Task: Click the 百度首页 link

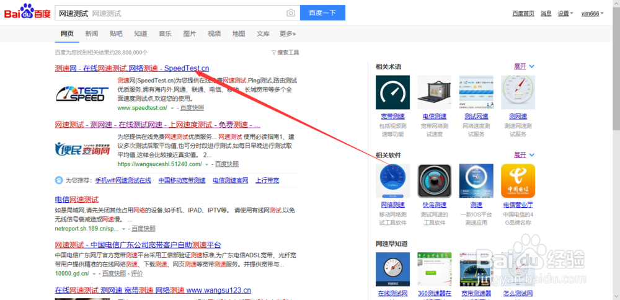Action: pyautogui.click(x=523, y=14)
